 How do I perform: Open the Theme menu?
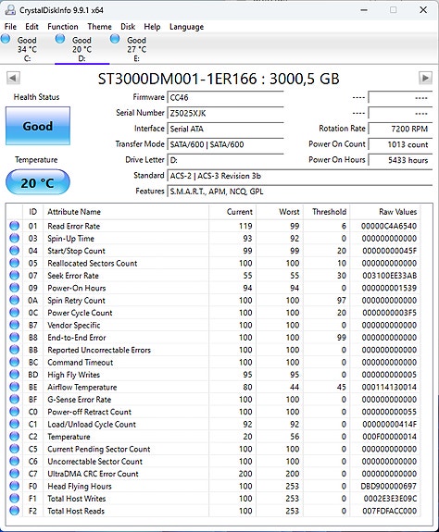pos(99,27)
